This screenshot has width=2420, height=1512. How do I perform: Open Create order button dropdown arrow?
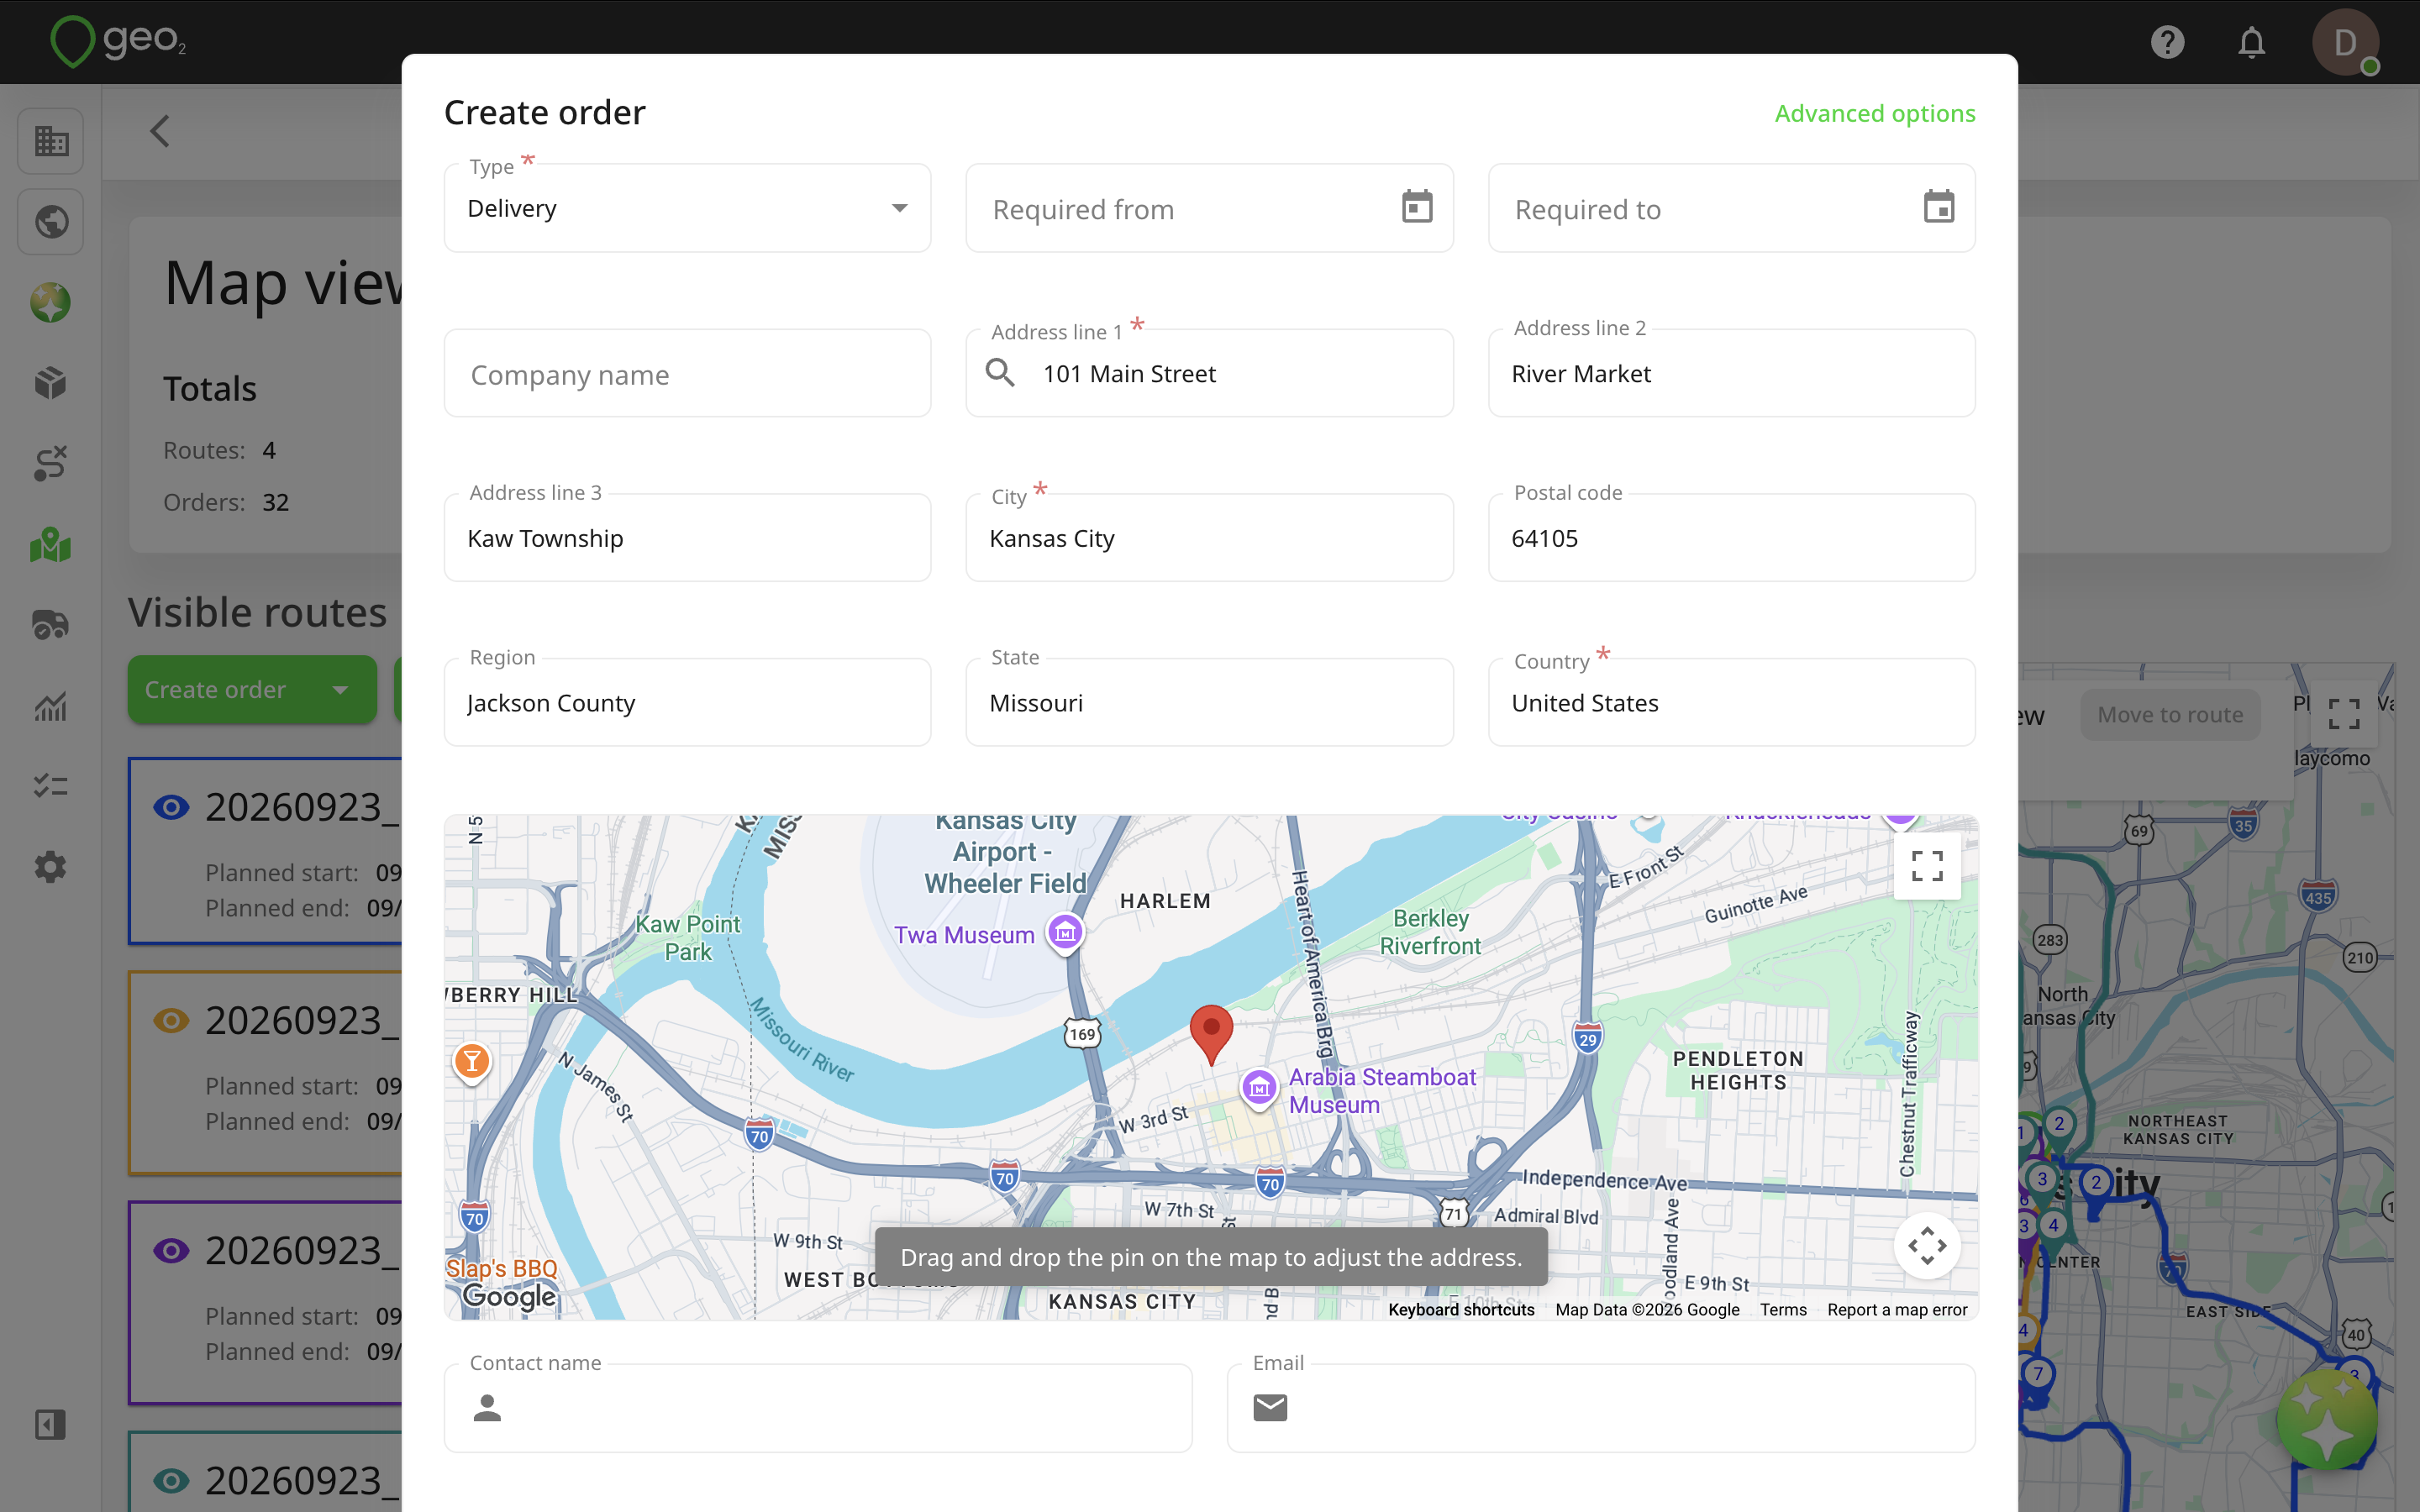point(340,690)
